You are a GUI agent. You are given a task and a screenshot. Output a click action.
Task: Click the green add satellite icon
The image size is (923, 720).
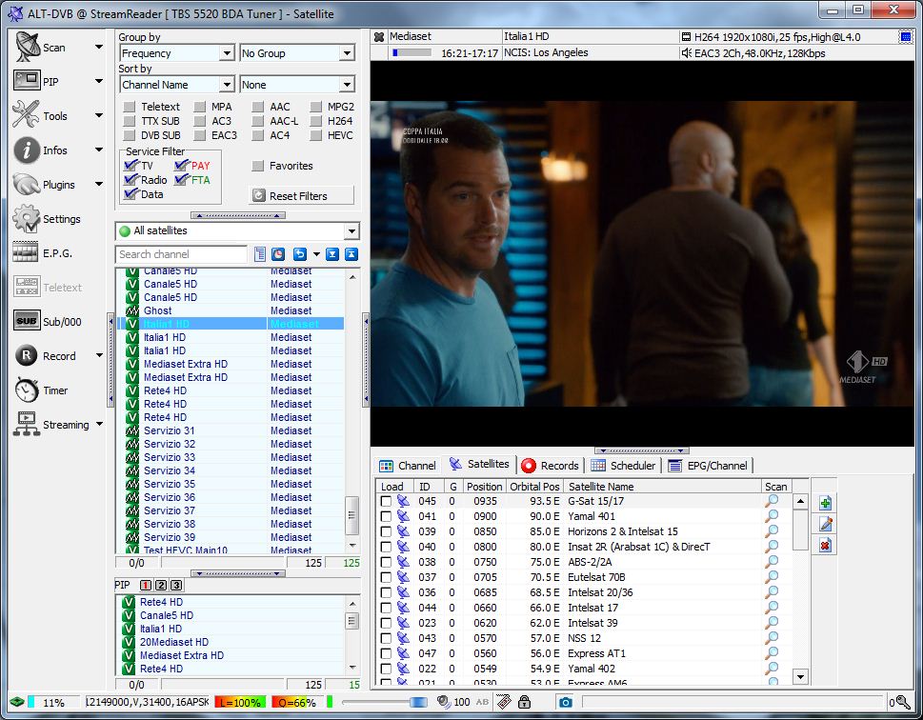(825, 504)
